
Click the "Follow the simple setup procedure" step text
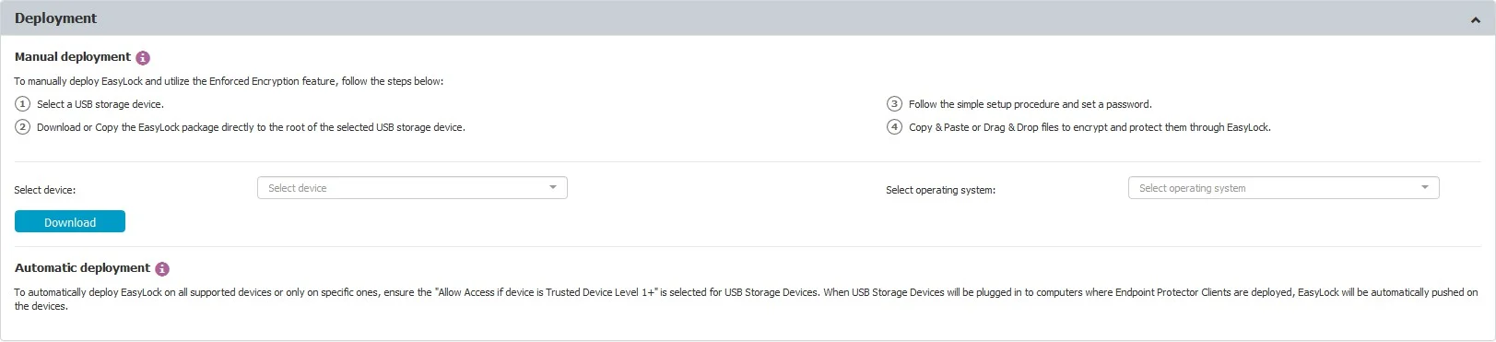(x=1030, y=104)
